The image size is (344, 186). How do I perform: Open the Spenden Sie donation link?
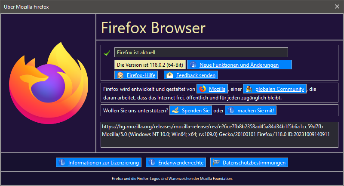pyautogui.click(x=196, y=111)
